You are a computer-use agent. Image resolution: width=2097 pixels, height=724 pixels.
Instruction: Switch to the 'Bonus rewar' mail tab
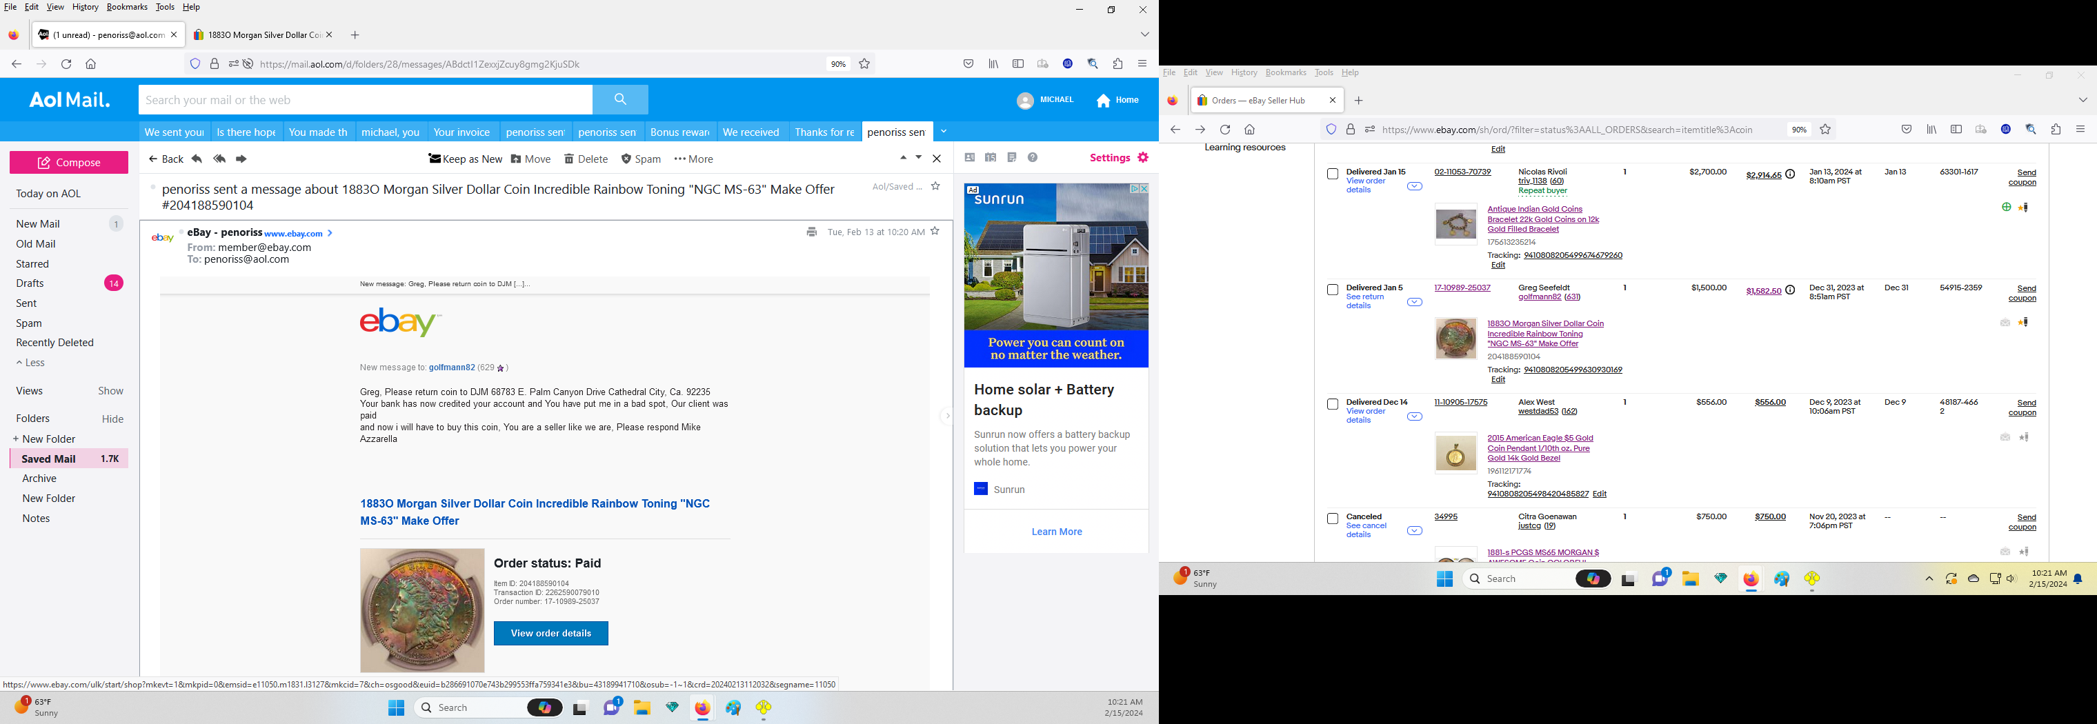point(679,132)
